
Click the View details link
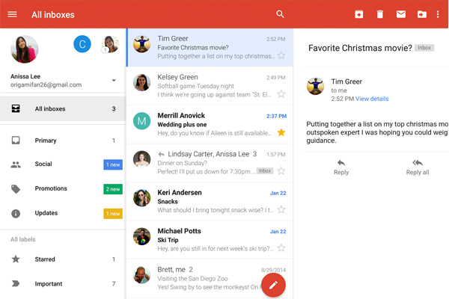click(372, 99)
